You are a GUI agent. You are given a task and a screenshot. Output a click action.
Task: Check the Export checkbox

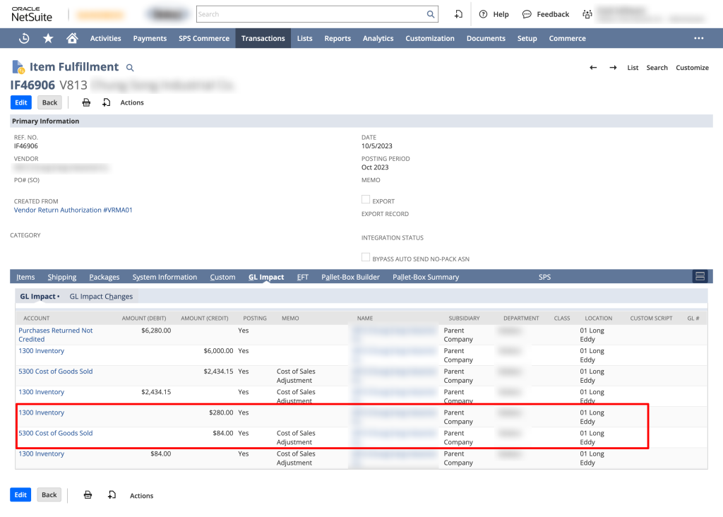click(x=366, y=200)
